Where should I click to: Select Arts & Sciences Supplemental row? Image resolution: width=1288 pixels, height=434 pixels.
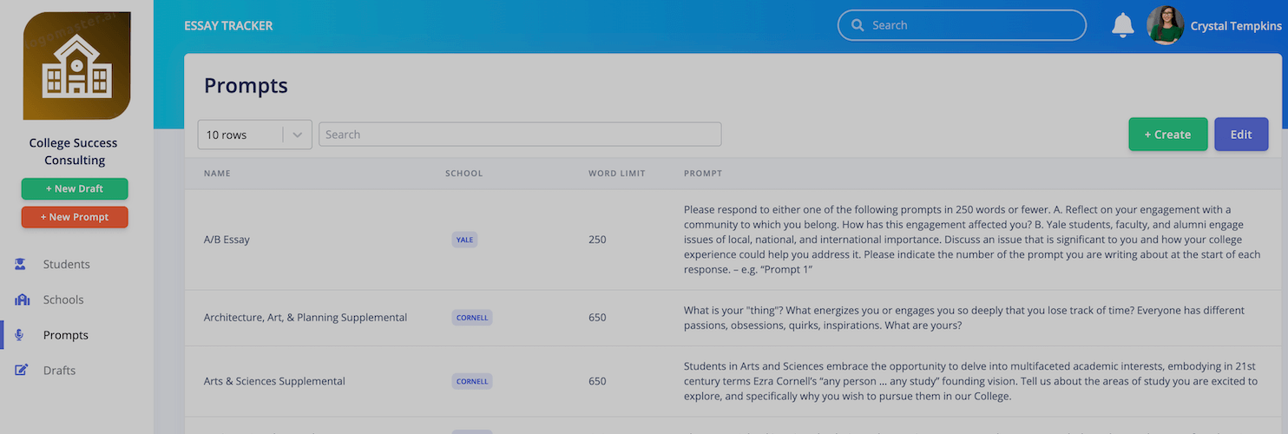click(274, 381)
